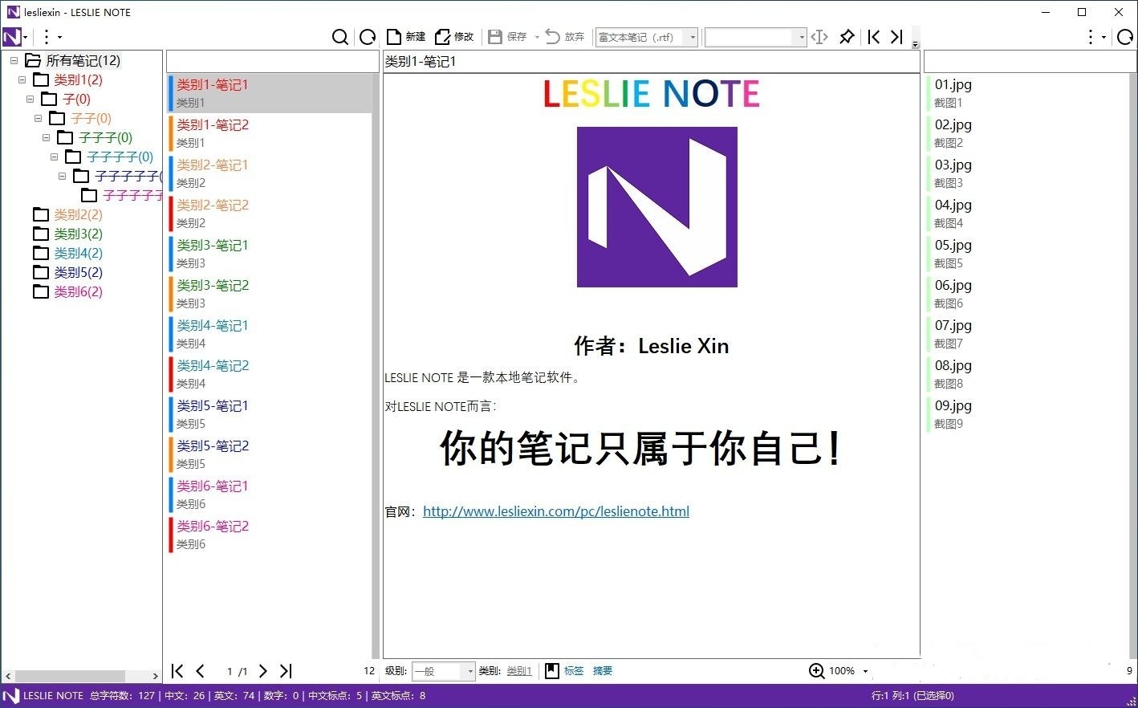
Task: Open the left panel three-dot menu
Action: (51, 37)
